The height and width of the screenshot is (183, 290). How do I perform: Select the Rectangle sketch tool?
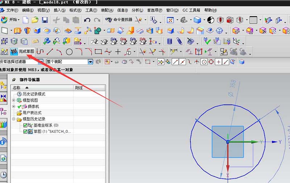tap(98, 52)
